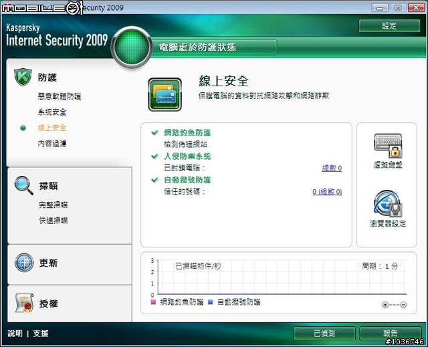Viewport: 428px width, 347px height.
Task: Click the credit cards 線上安全 icon
Action: 165,94
